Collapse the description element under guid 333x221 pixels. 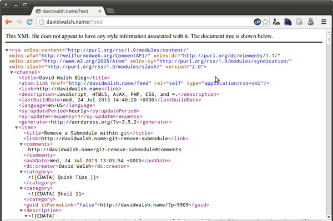(x=21, y=210)
